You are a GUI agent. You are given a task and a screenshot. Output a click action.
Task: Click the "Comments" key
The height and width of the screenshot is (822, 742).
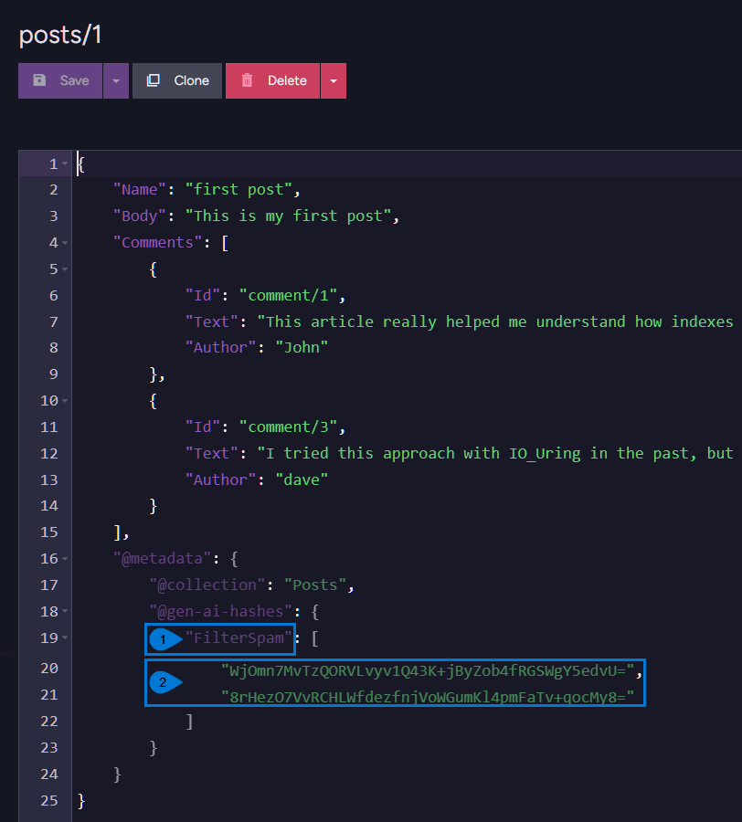pos(158,243)
